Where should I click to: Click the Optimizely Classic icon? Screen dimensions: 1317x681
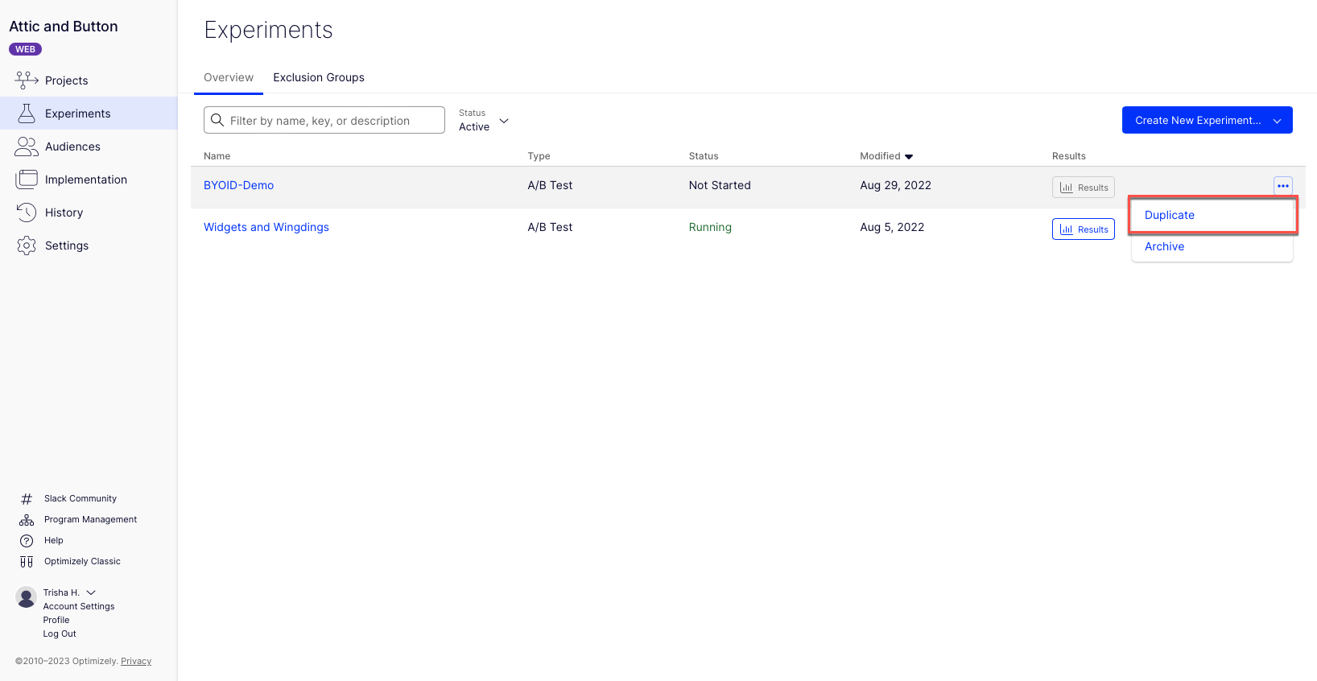[x=27, y=562]
